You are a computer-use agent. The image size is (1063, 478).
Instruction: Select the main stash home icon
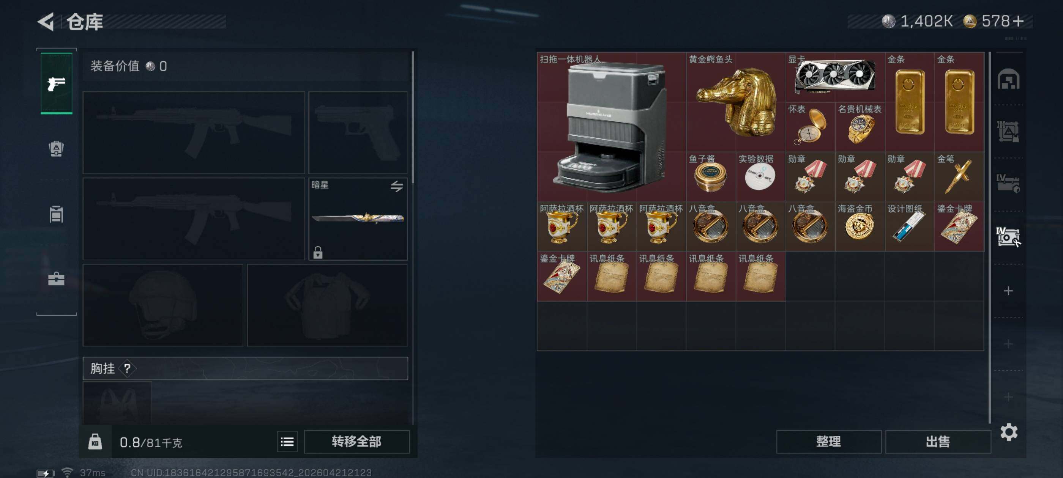(1008, 79)
